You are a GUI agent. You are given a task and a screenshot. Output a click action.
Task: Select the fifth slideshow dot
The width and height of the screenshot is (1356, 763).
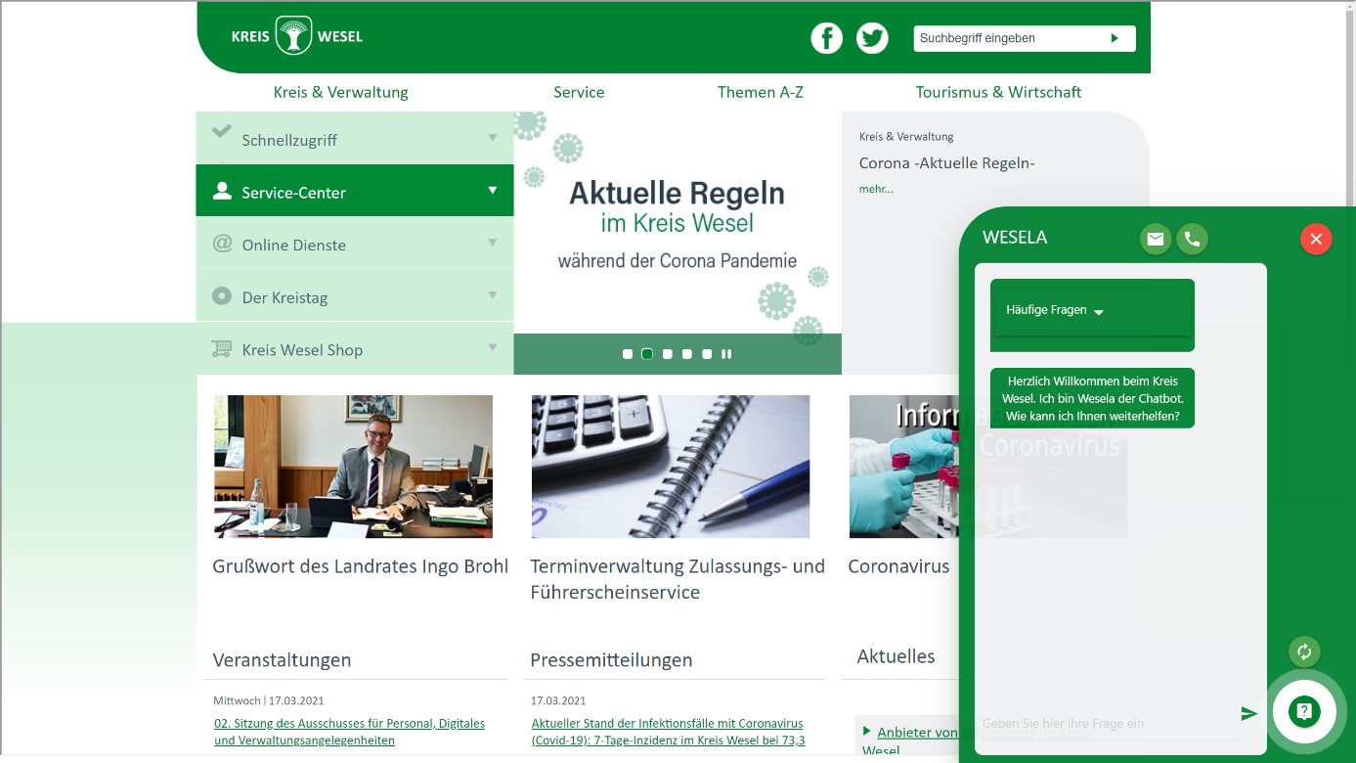[x=707, y=354]
